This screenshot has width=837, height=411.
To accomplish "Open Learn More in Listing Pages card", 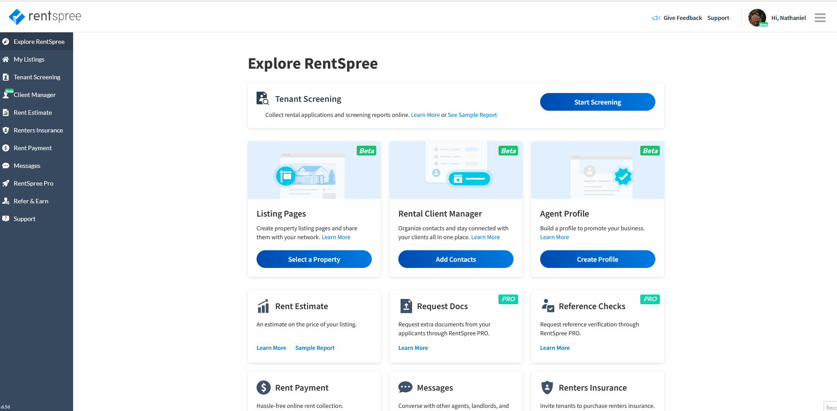I will click(336, 237).
